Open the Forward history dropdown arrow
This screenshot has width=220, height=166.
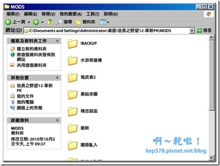click(42, 22)
